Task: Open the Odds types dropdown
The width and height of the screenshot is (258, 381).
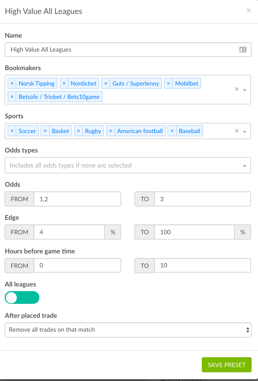Action: click(128, 166)
